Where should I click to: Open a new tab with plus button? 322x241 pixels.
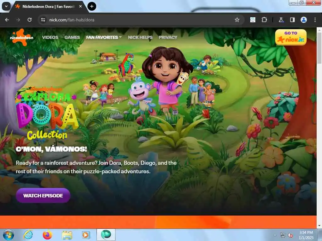92,6
